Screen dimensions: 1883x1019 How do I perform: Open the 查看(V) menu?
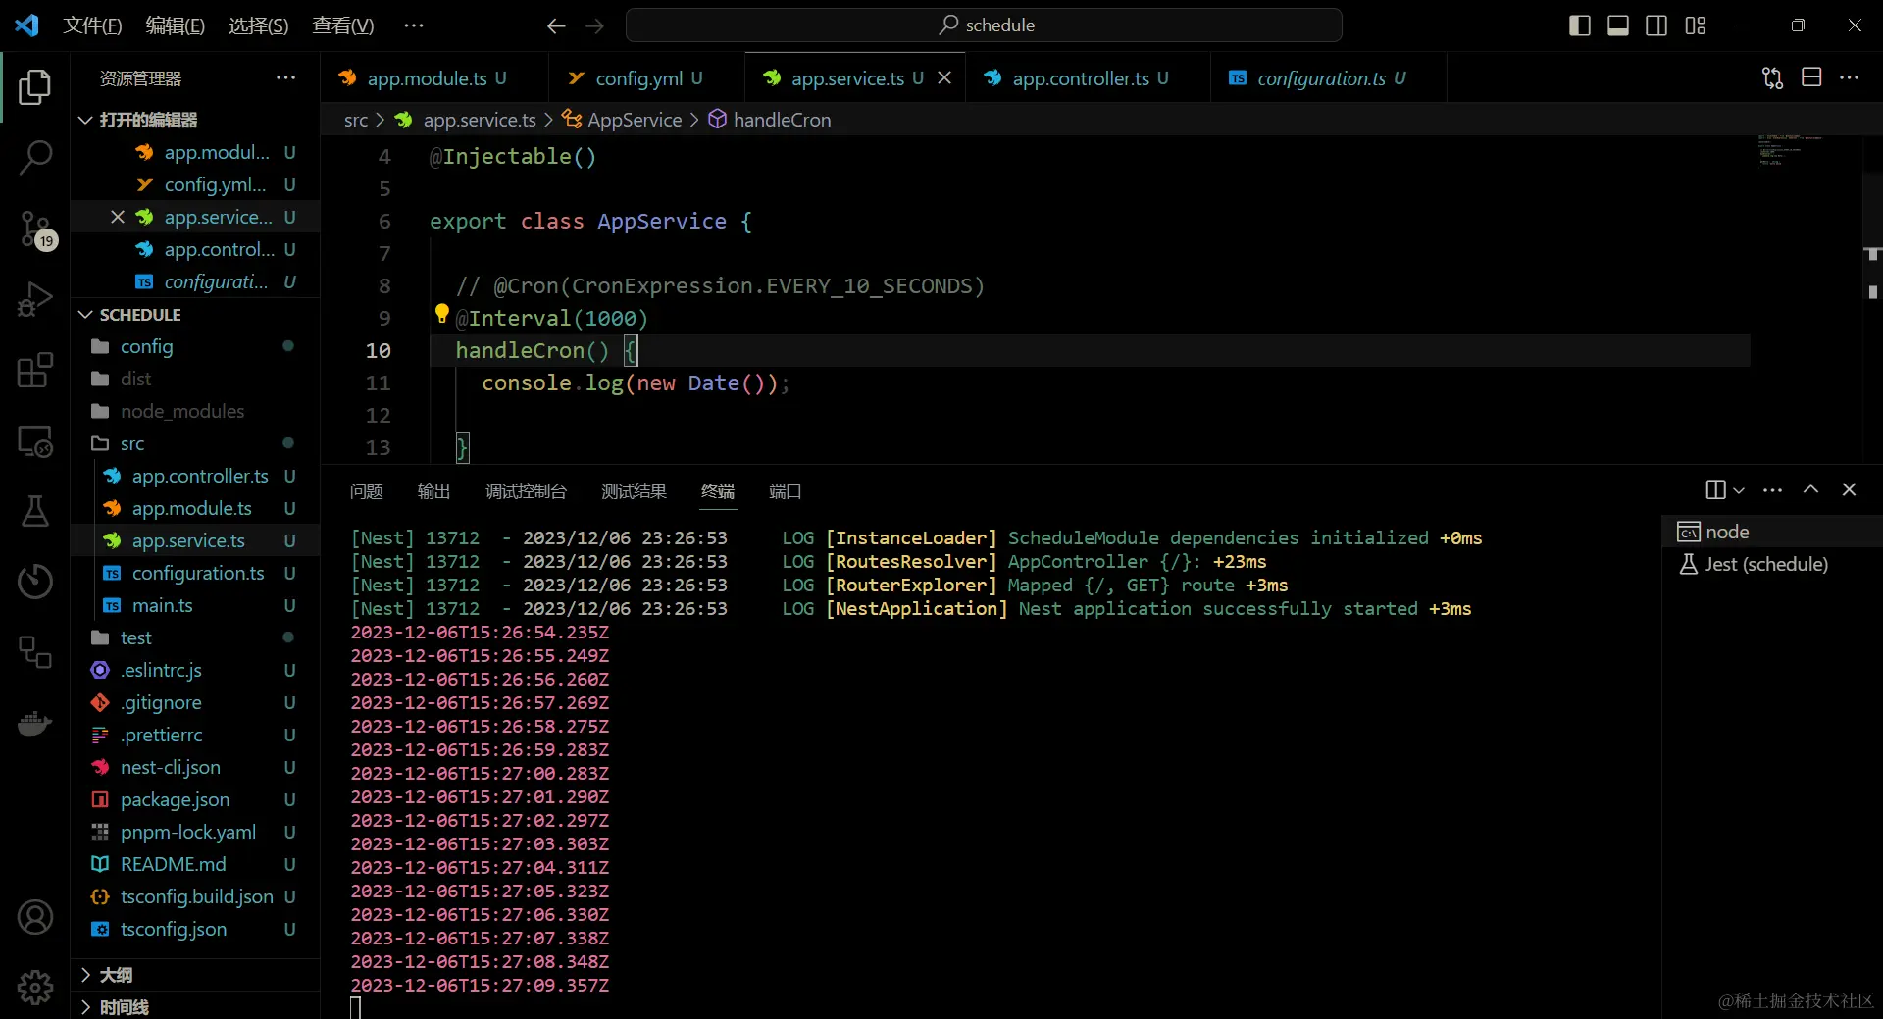(342, 25)
